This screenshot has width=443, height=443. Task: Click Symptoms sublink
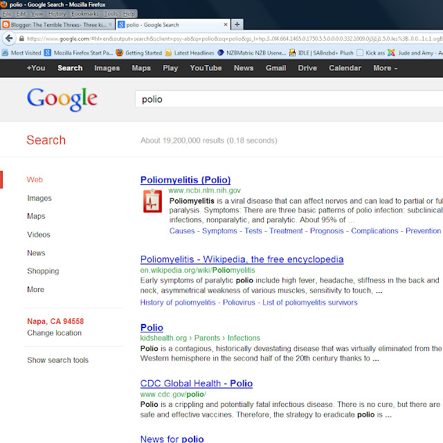(x=219, y=230)
